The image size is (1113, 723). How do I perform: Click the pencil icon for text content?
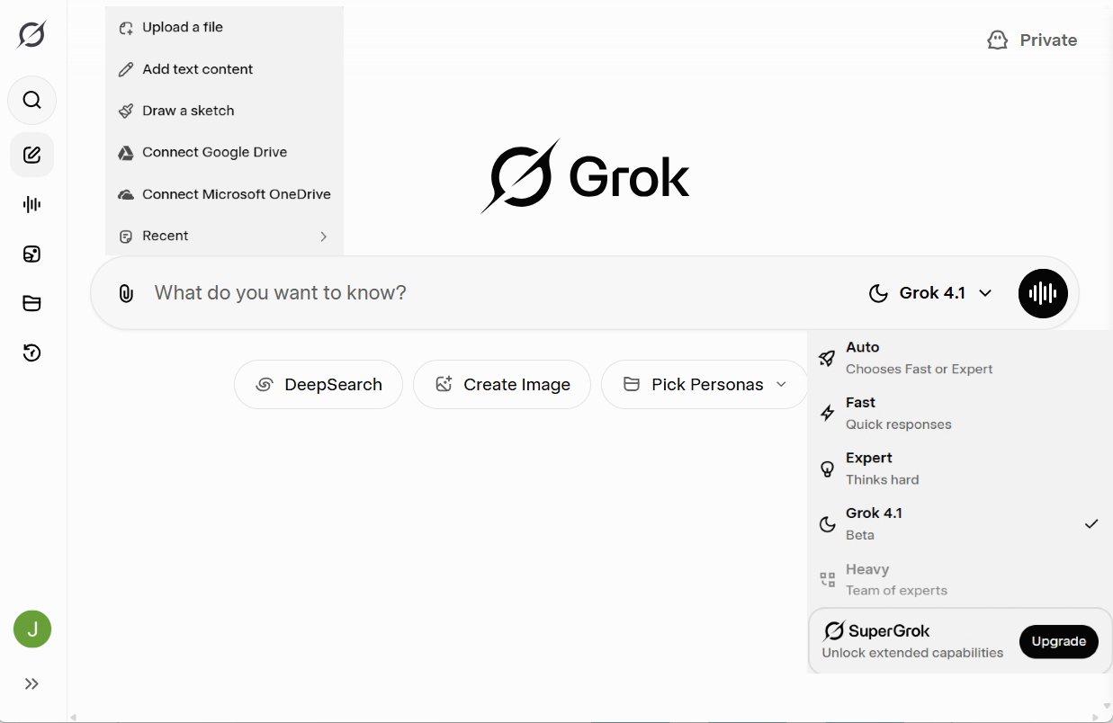(x=126, y=69)
